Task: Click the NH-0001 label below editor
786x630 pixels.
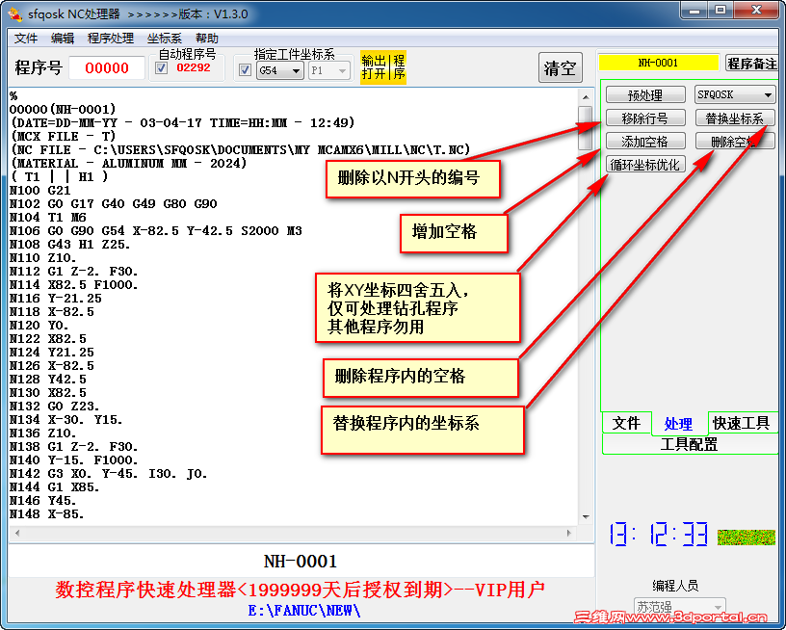Action: (x=301, y=562)
